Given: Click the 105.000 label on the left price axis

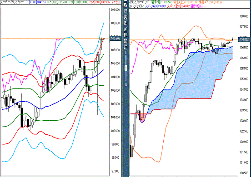Looking at the screenshot, I should (115, 64).
